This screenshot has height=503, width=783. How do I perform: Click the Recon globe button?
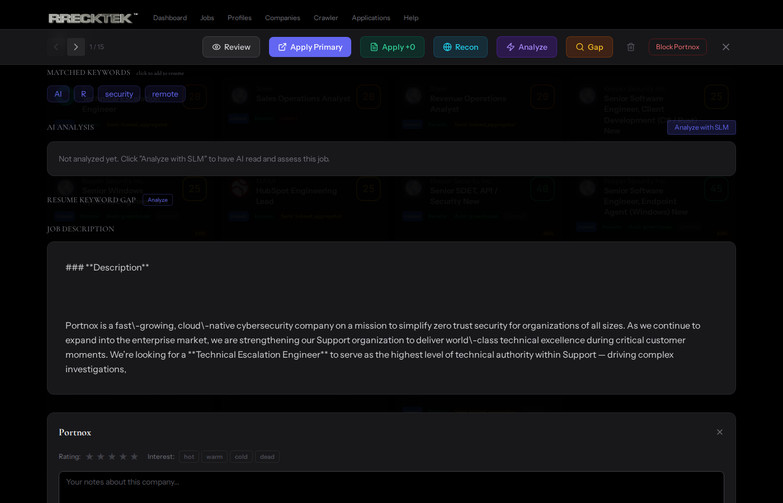[x=460, y=47]
